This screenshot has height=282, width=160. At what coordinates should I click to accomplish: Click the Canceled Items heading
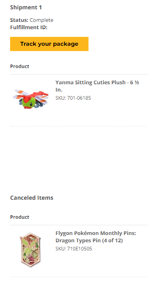tap(32, 198)
